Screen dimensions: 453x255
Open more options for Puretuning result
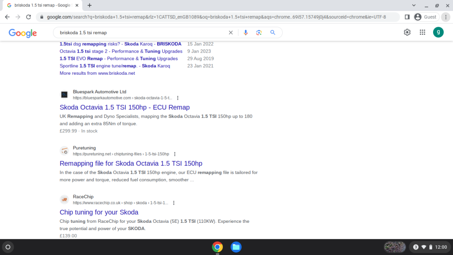tap(175, 154)
